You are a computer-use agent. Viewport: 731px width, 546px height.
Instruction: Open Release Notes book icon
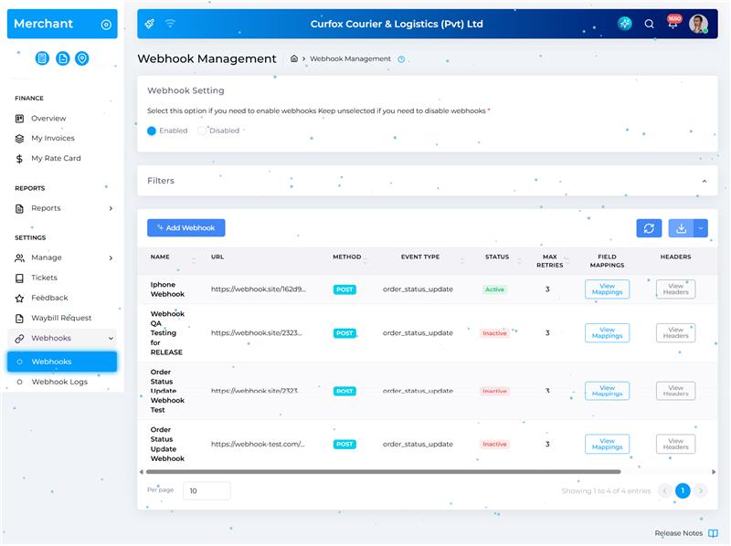pos(714,533)
